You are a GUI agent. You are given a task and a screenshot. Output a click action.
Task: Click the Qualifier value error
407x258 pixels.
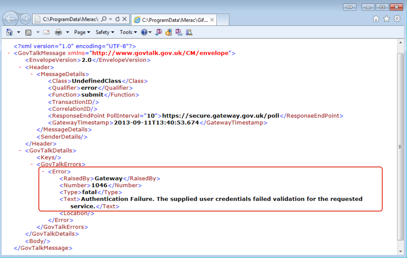click(x=89, y=88)
